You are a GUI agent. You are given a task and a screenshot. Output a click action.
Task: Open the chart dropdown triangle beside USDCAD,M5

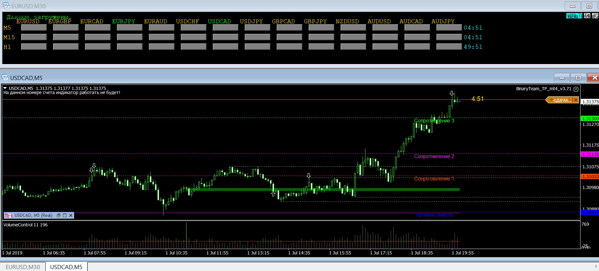pyautogui.click(x=5, y=88)
